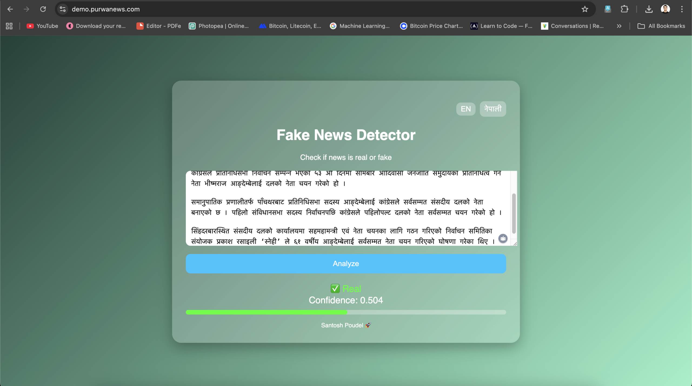692x386 pixels.
Task: Open the Extensions puzzle icon
Action: (x=624, y=9)
